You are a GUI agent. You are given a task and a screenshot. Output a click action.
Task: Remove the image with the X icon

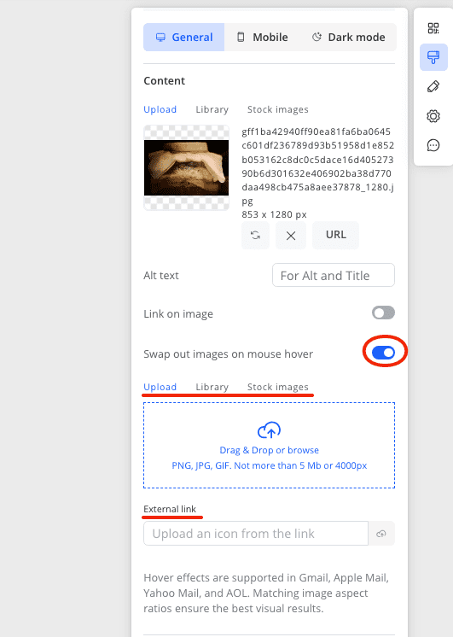pos(291,235)
